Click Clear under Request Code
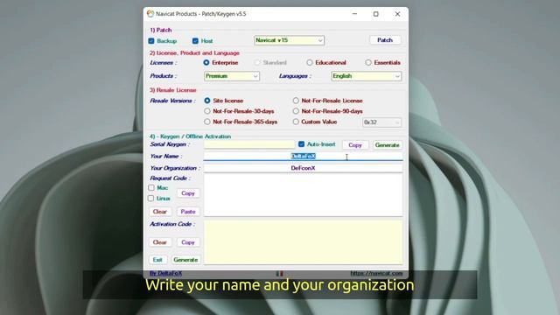Screen dimensions: 560x315 pyautogui.click(x=159, y=212)
